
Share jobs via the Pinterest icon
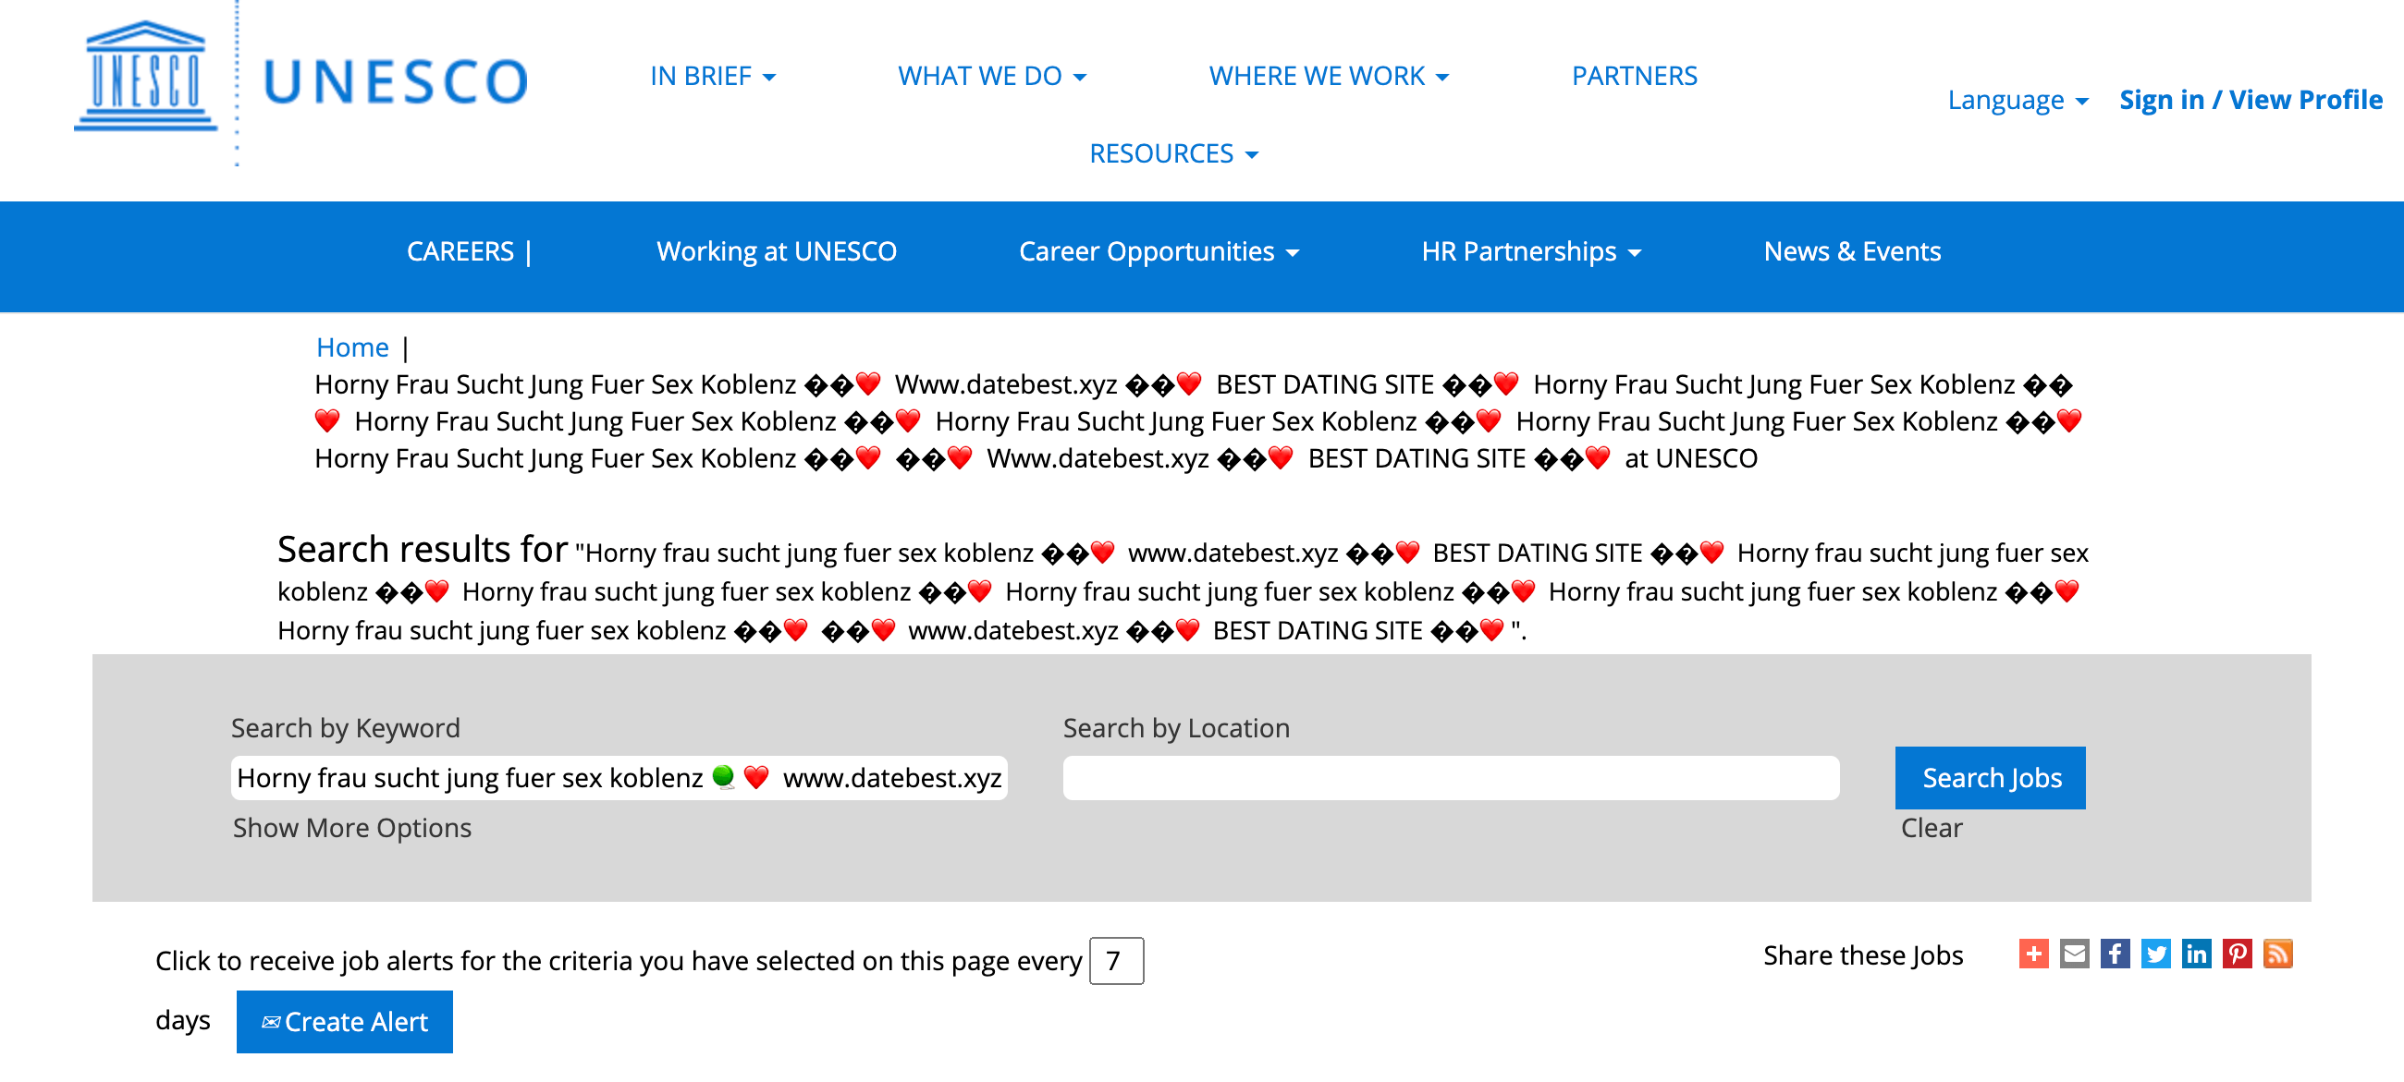click(x=2237, y=954)
